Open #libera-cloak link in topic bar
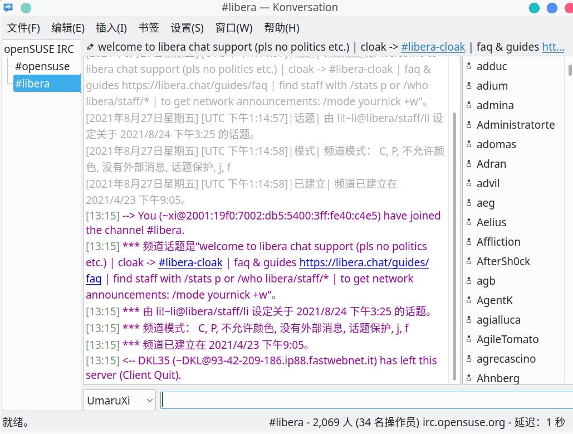573x434 pixels. point(433,47)
